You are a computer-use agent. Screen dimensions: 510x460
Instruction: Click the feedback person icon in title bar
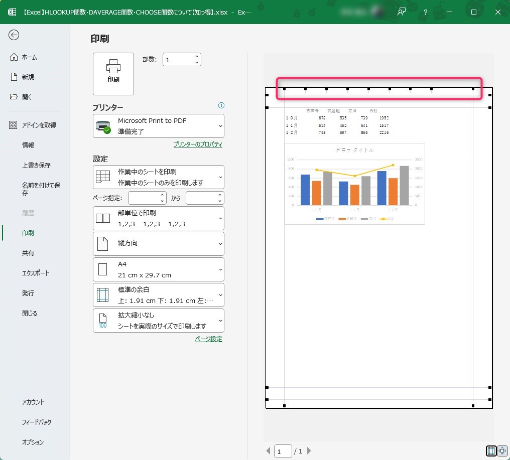click(x=401, y=12)
